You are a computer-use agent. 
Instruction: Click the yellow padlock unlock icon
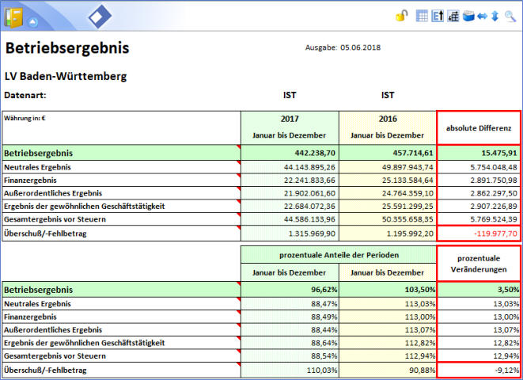coord(402,16)
